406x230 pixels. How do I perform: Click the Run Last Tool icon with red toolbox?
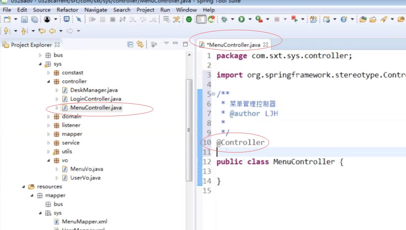pos(259,19)
